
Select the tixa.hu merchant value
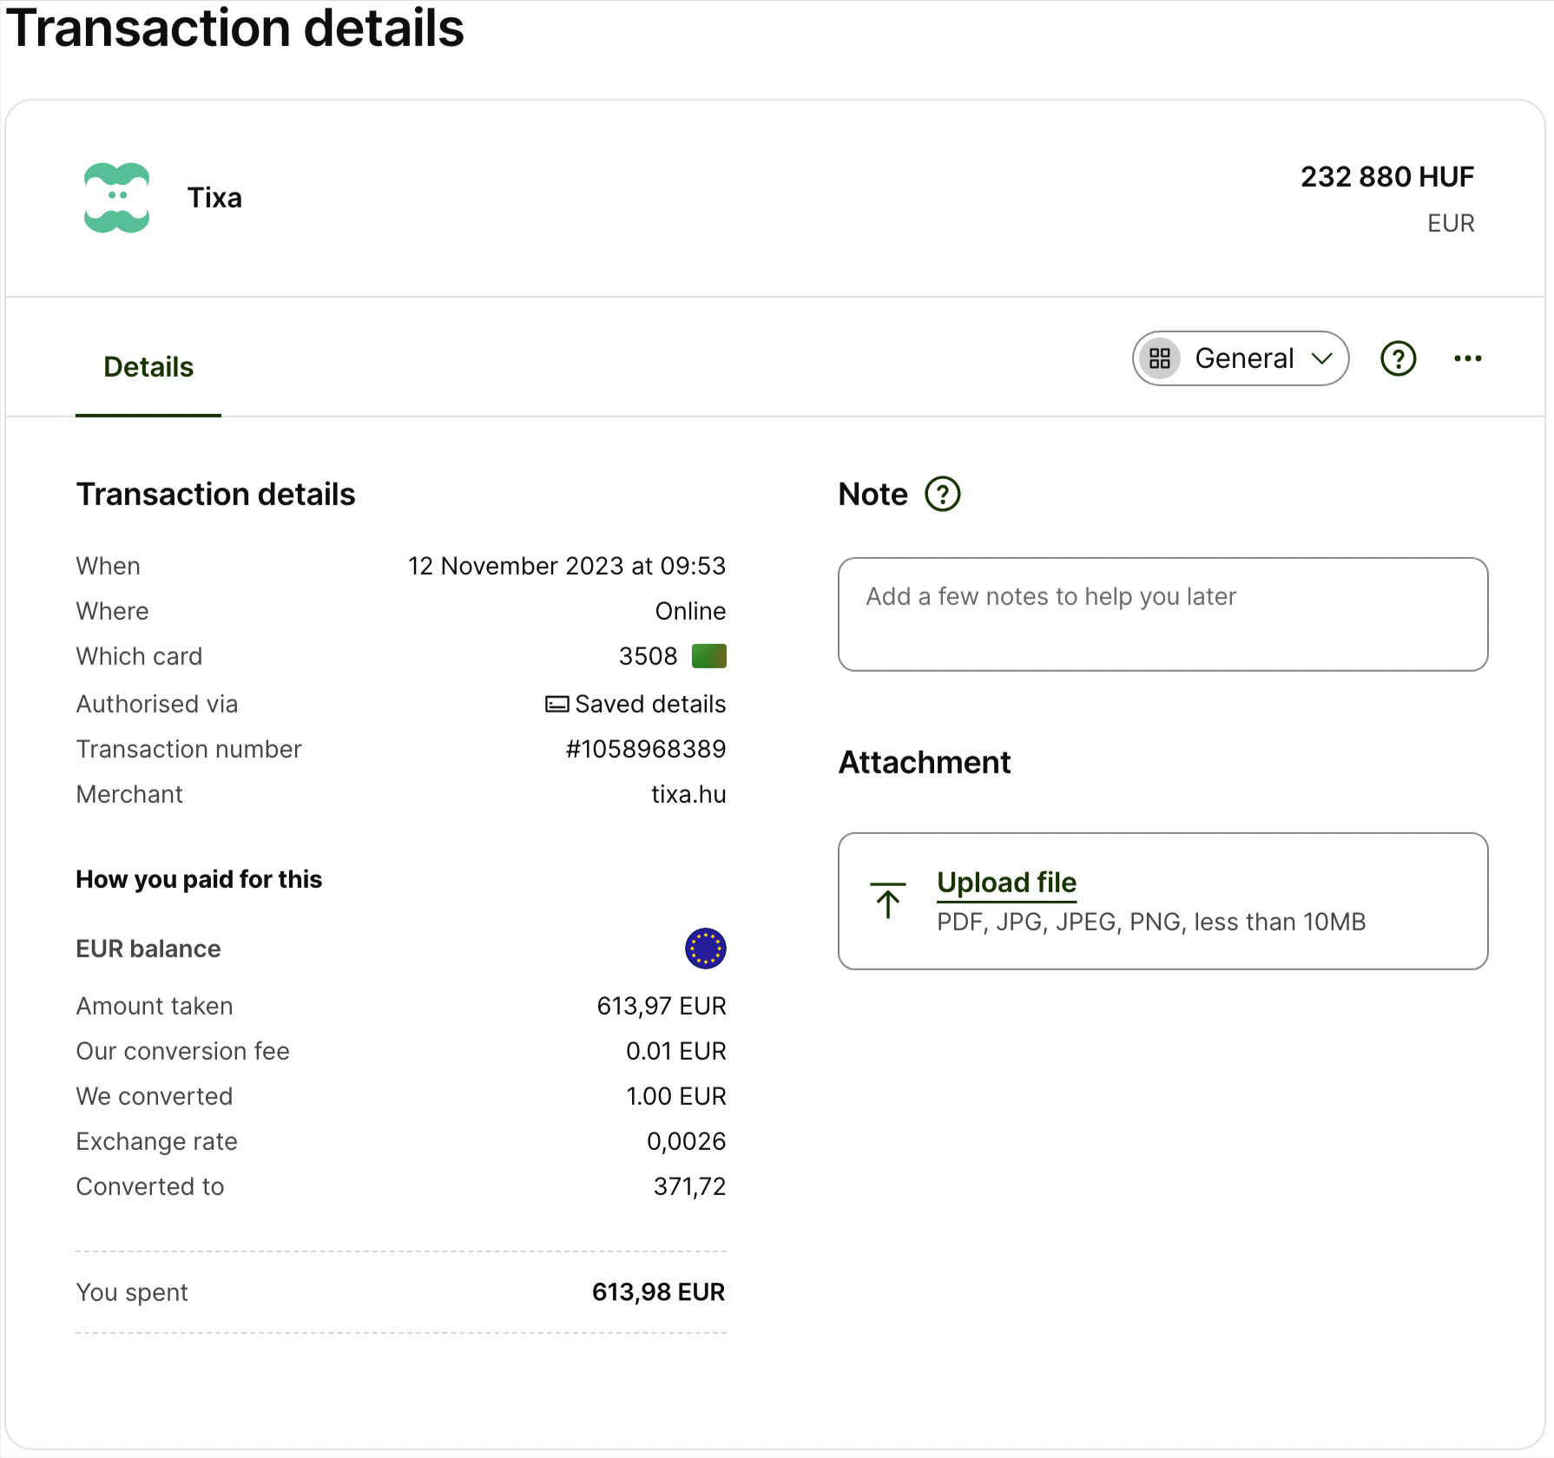coord(688,794)
